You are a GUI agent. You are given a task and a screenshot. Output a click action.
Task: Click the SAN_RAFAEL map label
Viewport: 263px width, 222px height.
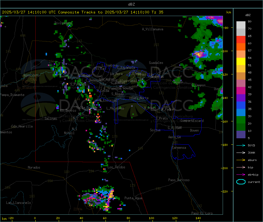coord(107,79)
